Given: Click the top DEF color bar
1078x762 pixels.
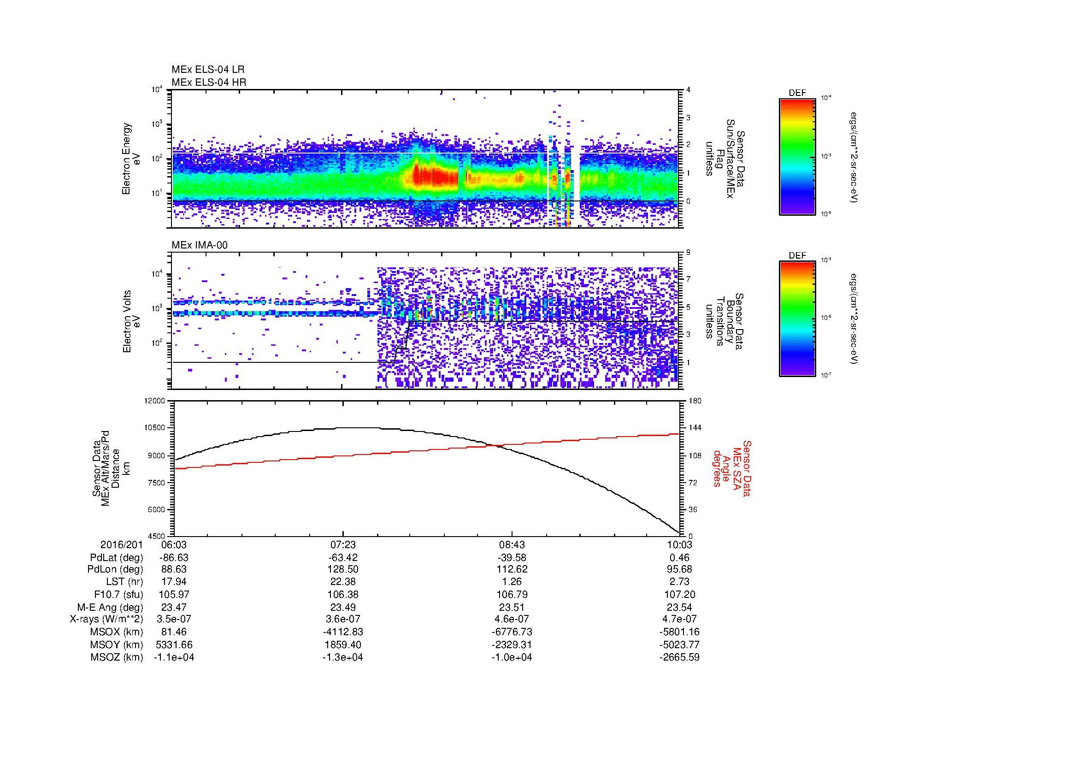Looking at the screenshot, I should pos(797,156).
